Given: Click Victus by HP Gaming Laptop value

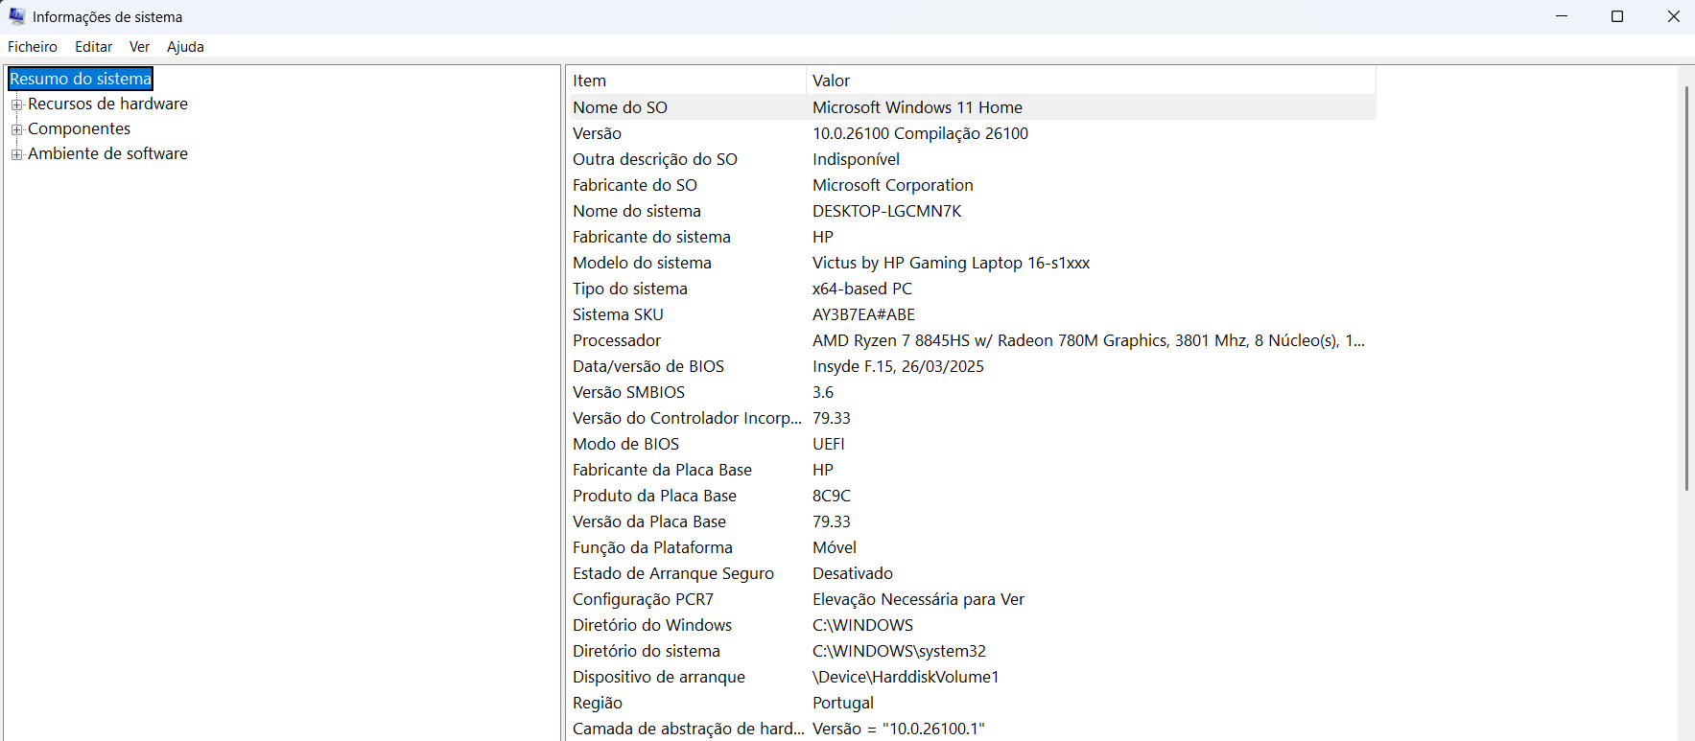Looking at the screenshot, I should click(x=951, y=263).
